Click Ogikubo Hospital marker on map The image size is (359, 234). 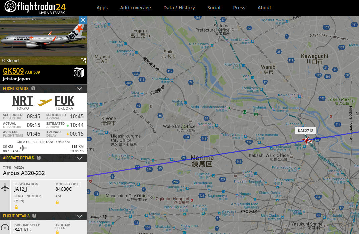tap(192, 201)
